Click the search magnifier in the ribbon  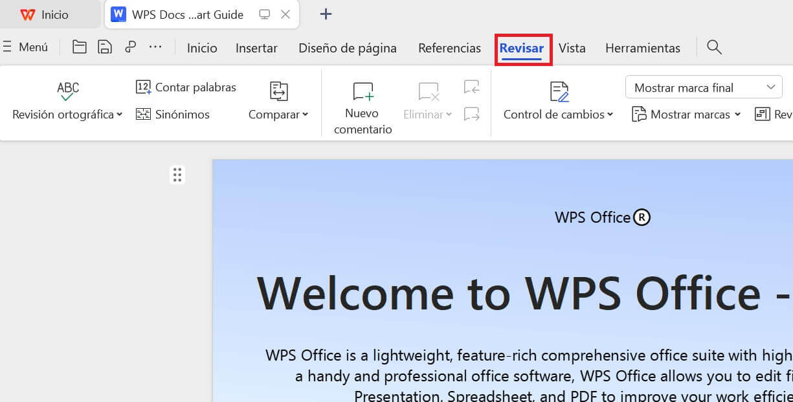click(714, 47)
